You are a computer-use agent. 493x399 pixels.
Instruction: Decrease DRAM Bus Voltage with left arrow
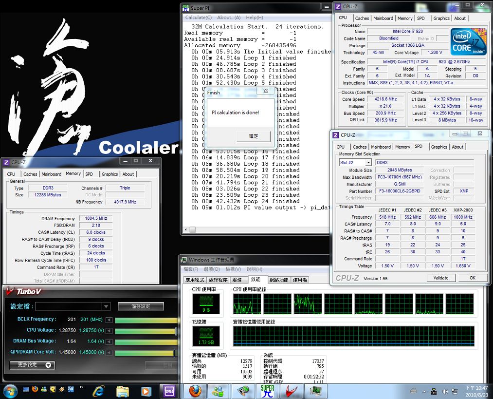click(109, 342)
